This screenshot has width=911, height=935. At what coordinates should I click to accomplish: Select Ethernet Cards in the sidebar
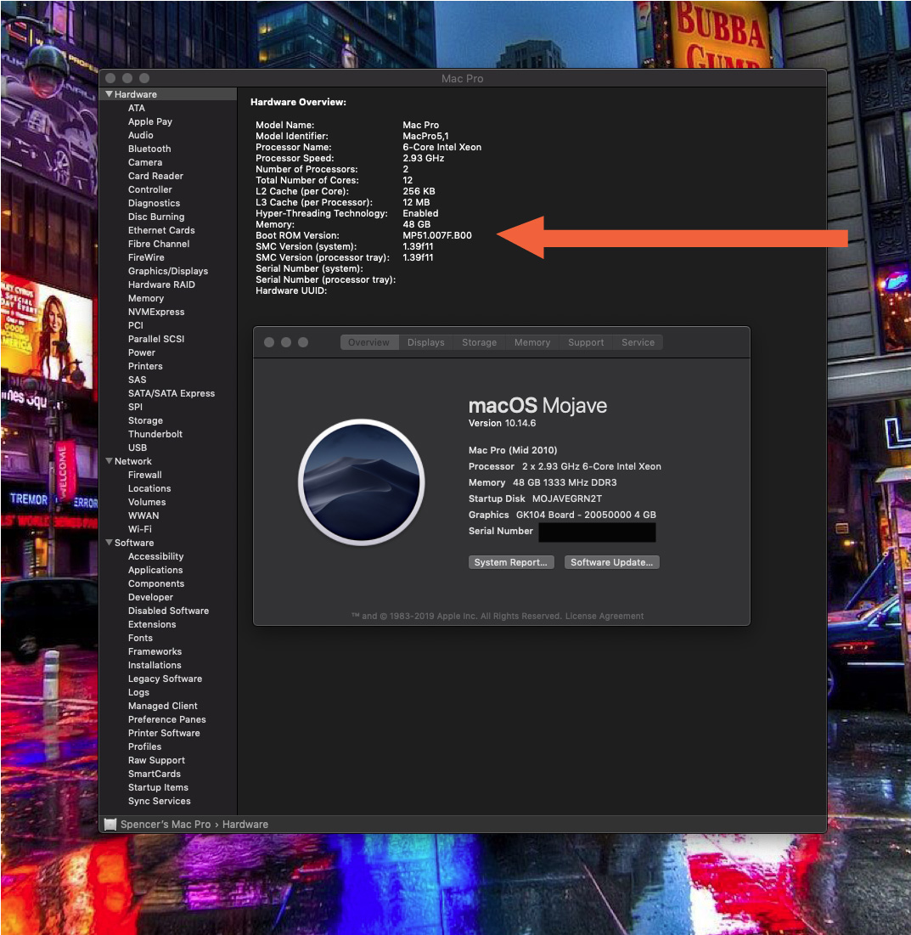point(161,230)
